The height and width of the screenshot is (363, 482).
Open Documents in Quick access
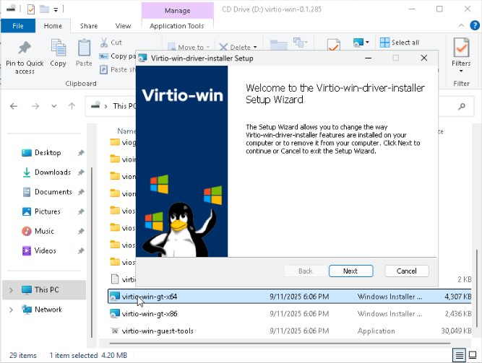(x=53, y=192)
